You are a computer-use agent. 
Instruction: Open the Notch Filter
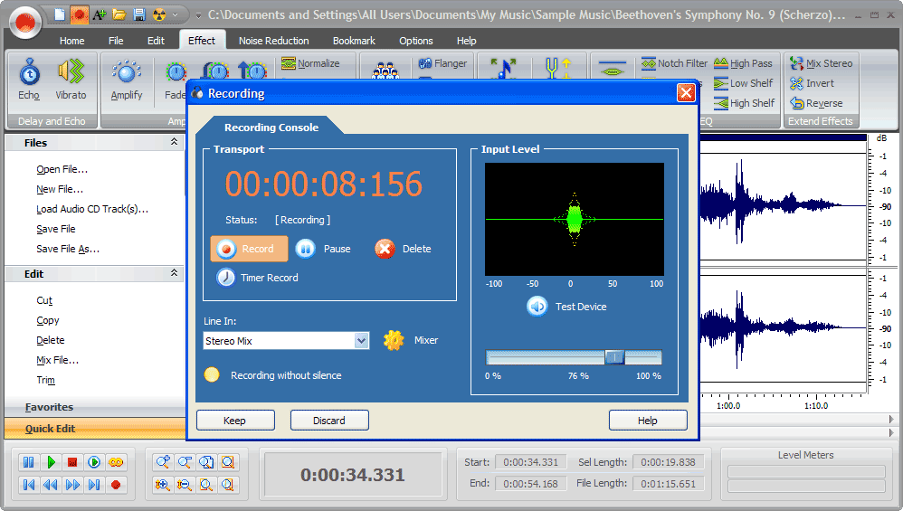click(x=674, y=63)
